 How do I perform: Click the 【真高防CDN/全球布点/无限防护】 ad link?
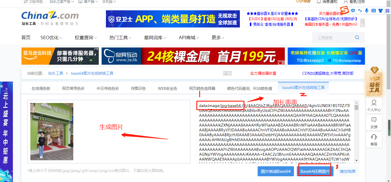331,19
